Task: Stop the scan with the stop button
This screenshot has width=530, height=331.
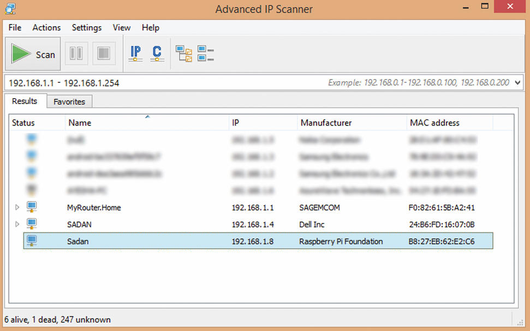Action: click(104, 53)
